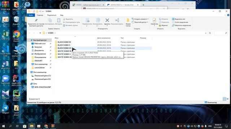This screenshot has height=129, width=231.
Task: Click the Explorer search box
Action: pyautogui.click(x=221, y=33)
